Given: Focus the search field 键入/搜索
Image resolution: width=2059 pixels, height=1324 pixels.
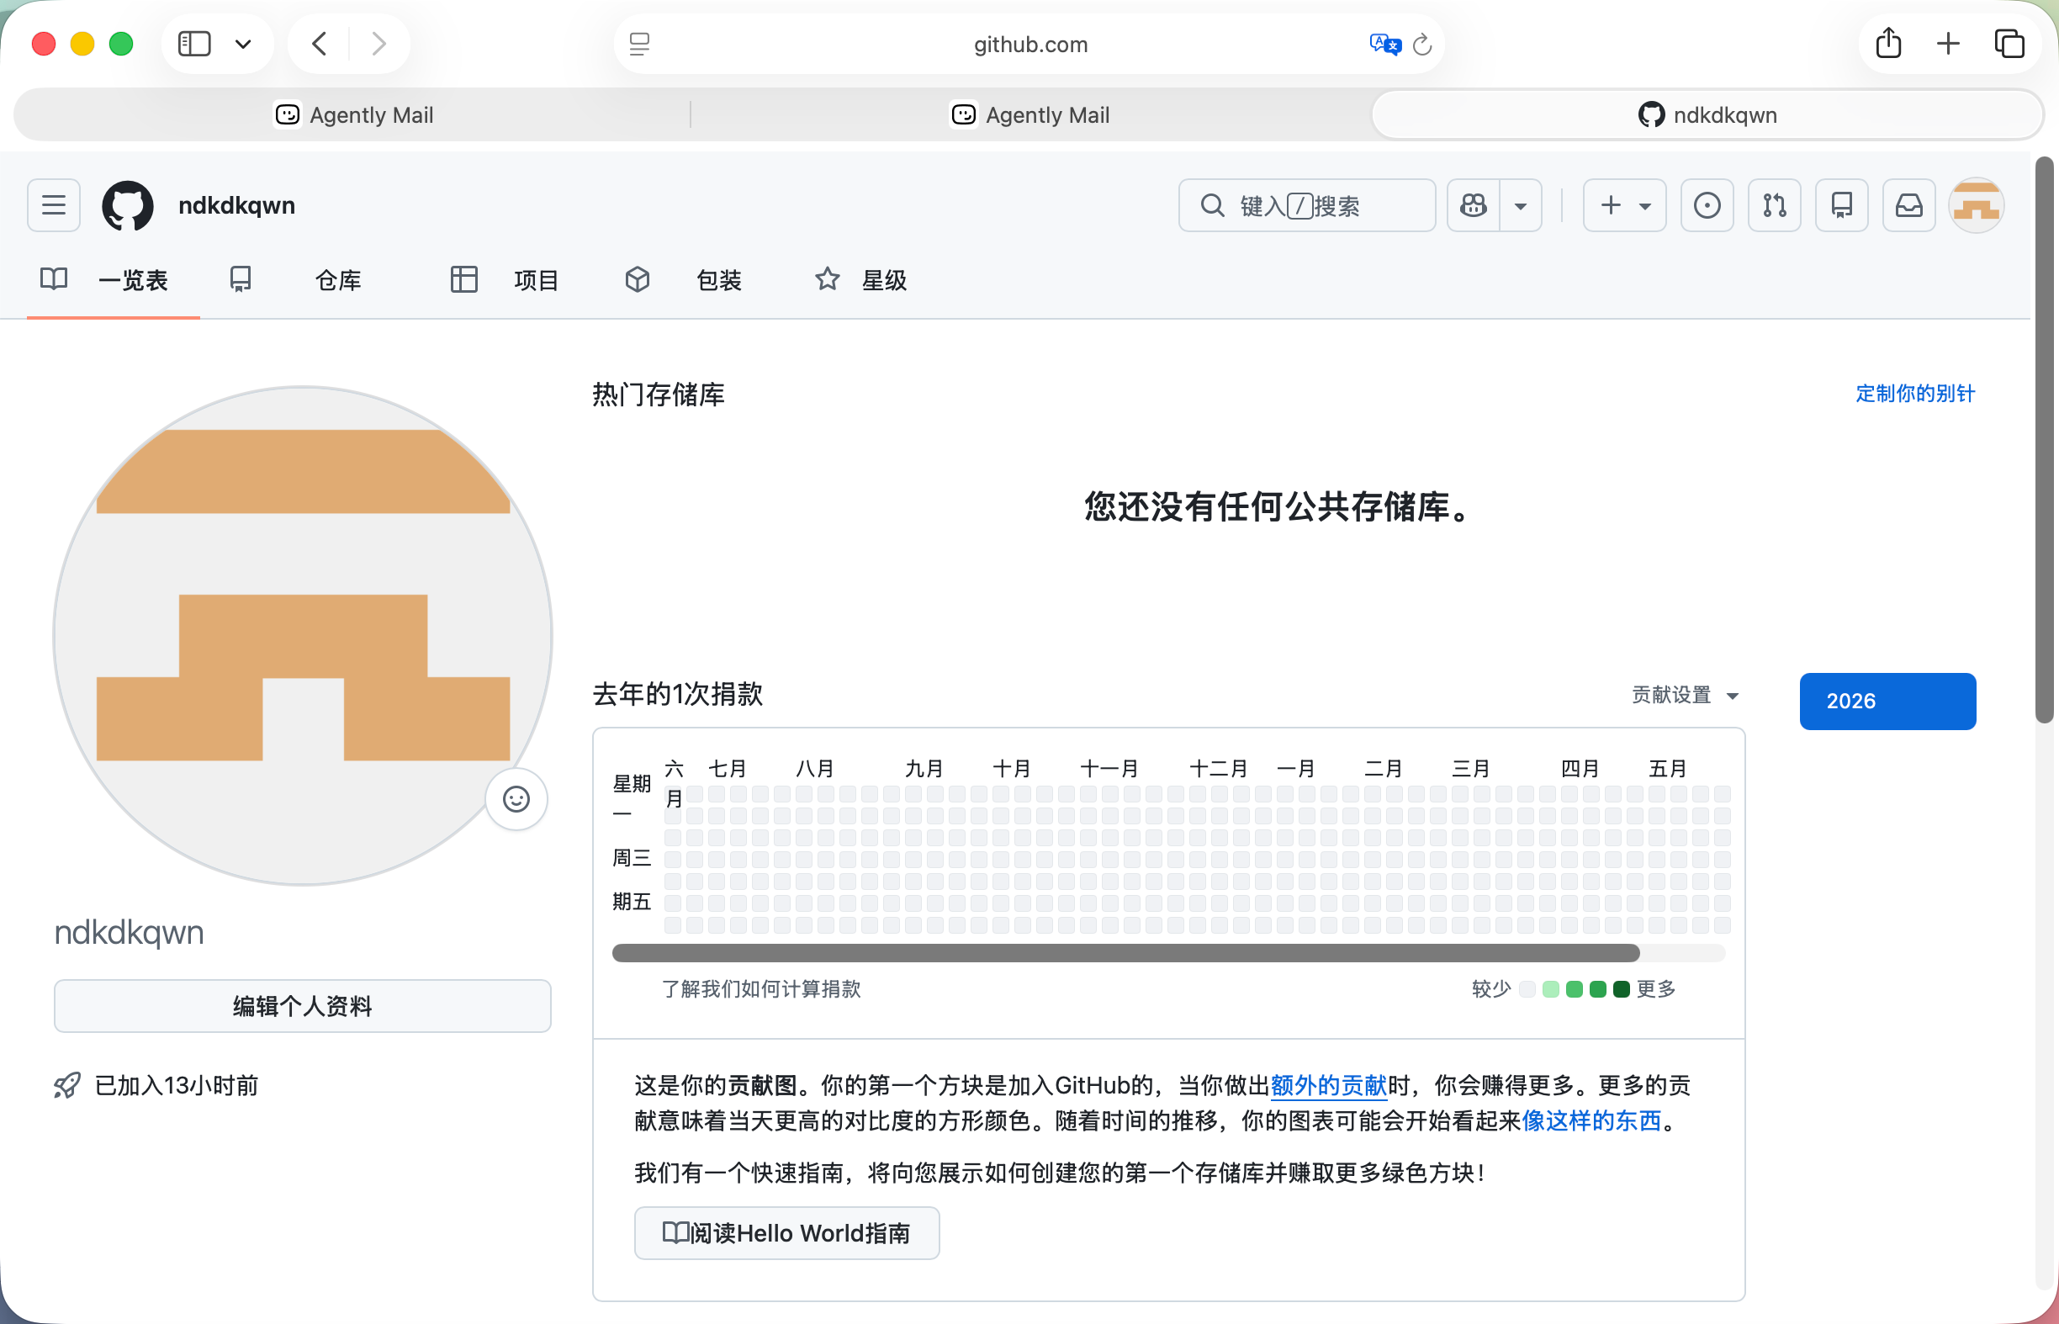Looking at the screenshot, I should pyautogui.click(x=1307, y=205).
